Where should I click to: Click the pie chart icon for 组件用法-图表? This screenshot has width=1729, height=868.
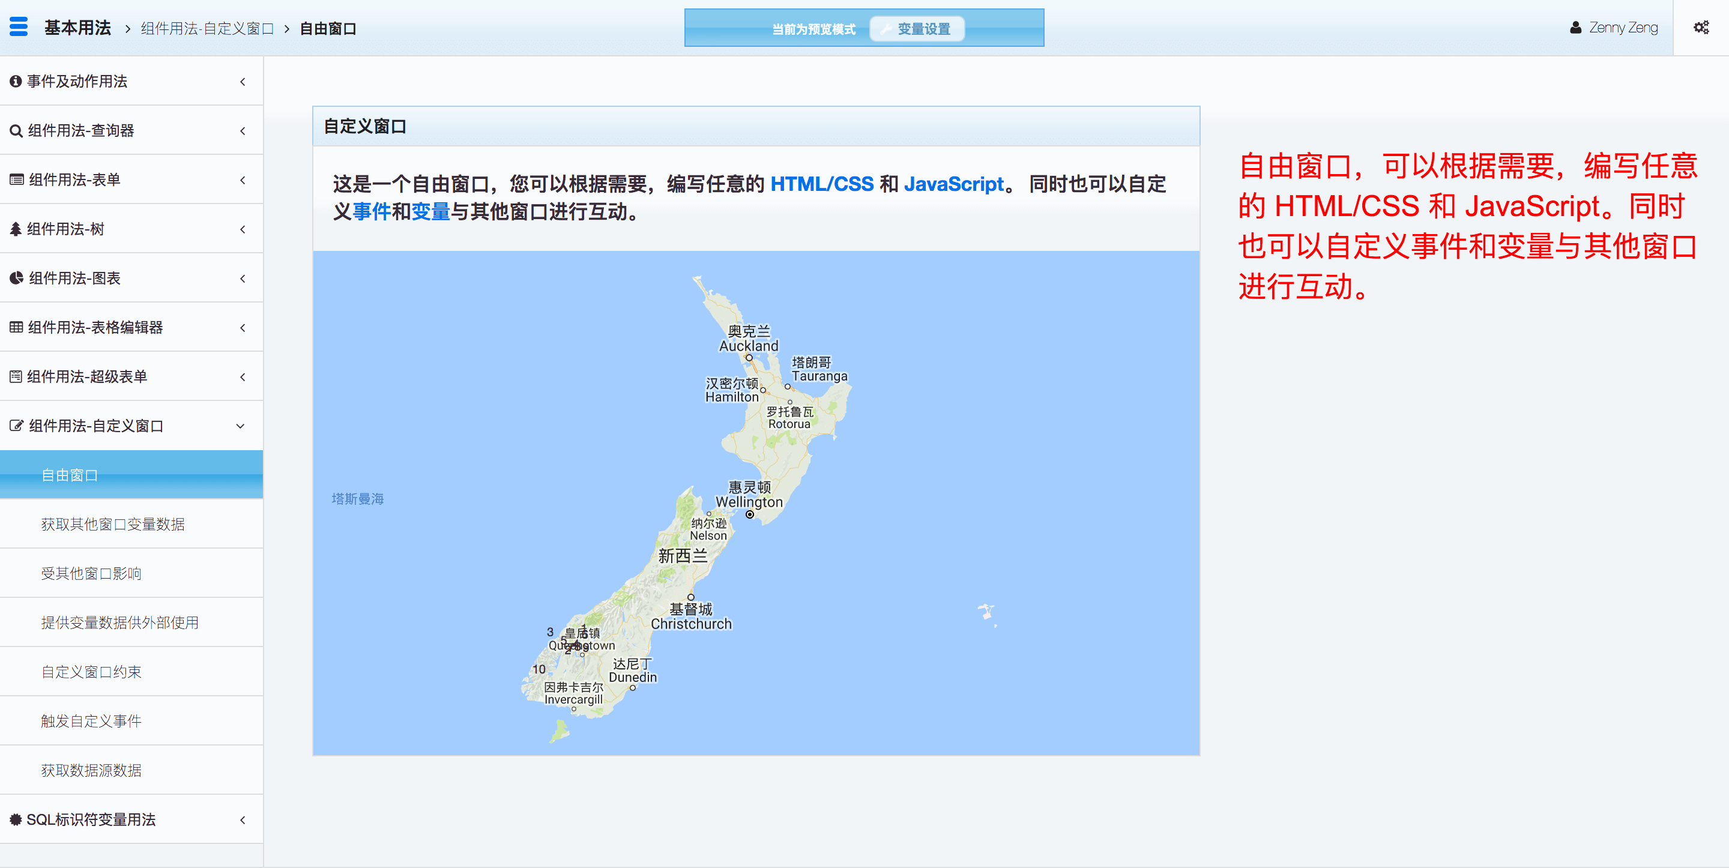coord(16,278)
